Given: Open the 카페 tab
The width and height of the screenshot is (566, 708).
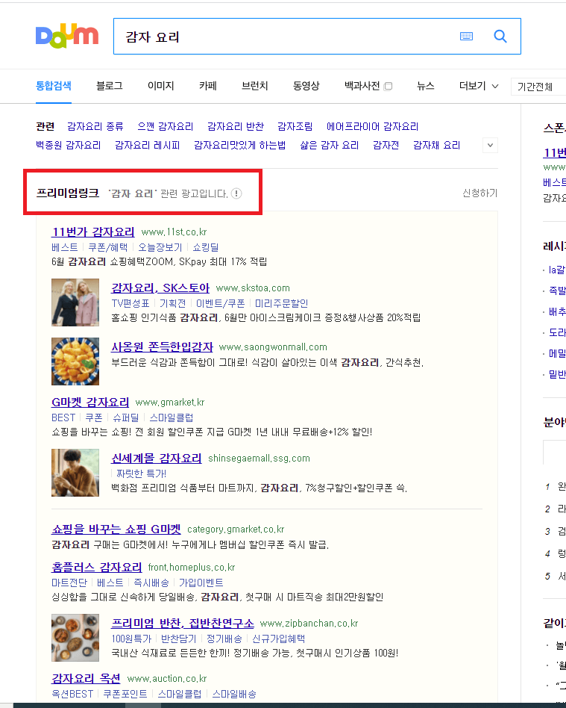Looking at the screenshot, I should click(208, 86).
